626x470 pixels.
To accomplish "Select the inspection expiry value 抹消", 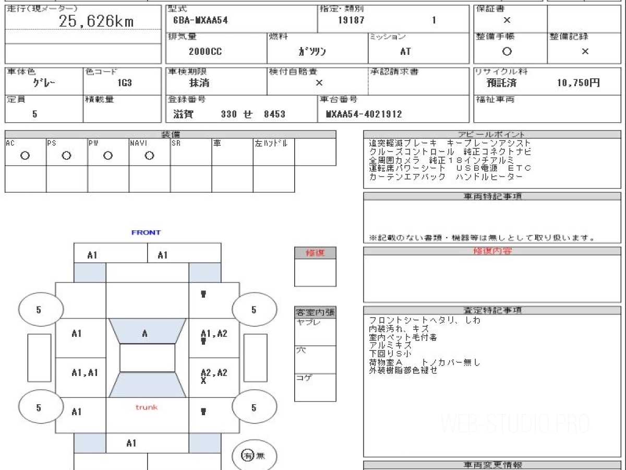I will tap(199, 83).
